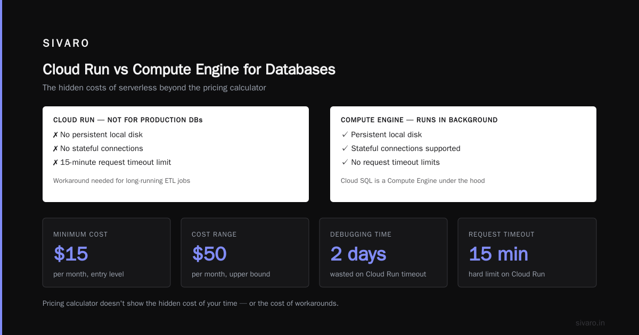Click the 'DEBUGGING TIME' stat label
Screen dimensions: 639x335
tap(361, 234)
